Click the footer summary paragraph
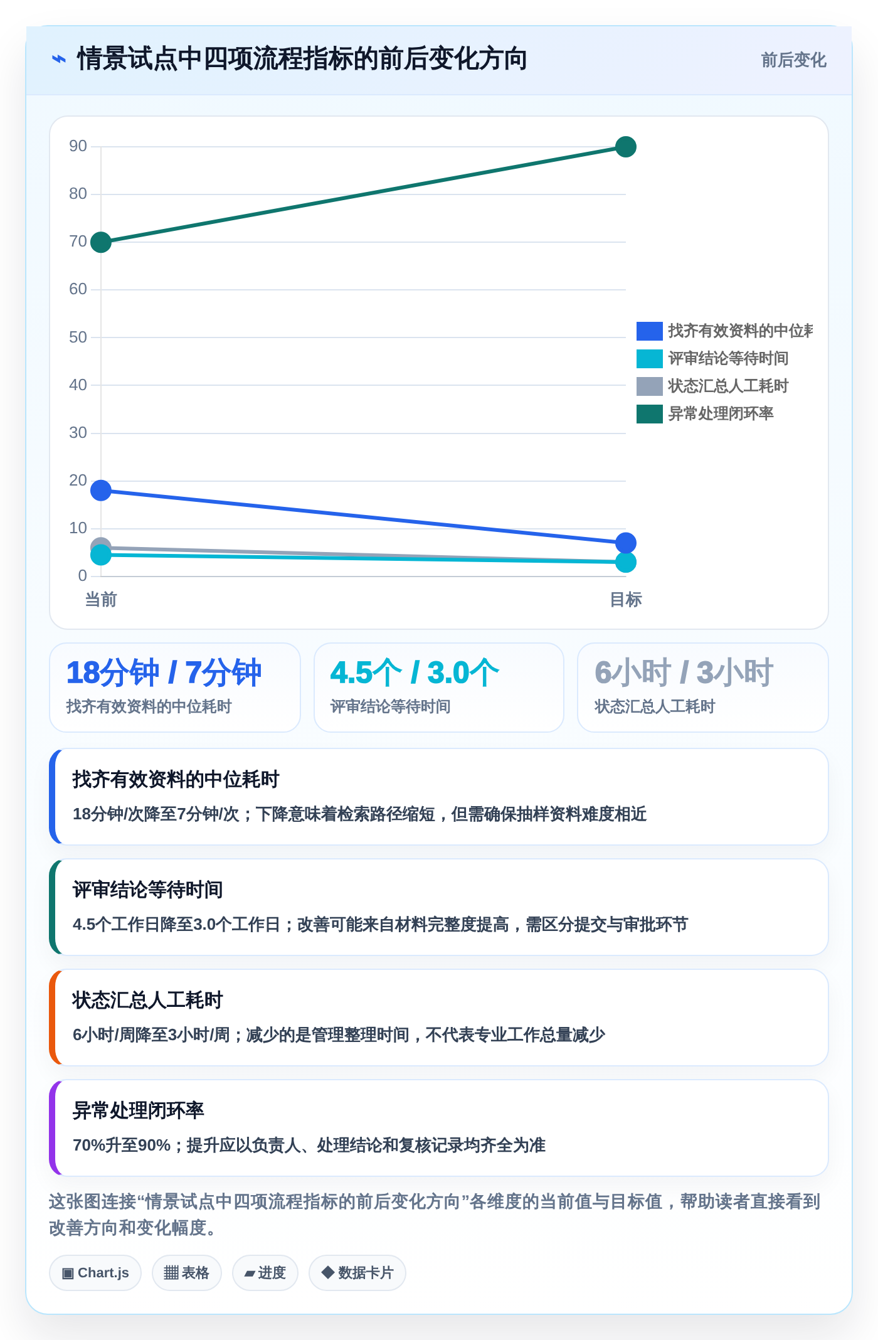 point(435,1215)
